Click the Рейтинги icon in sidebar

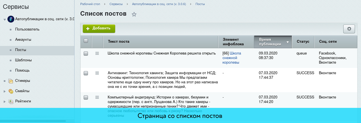[11, 101]
